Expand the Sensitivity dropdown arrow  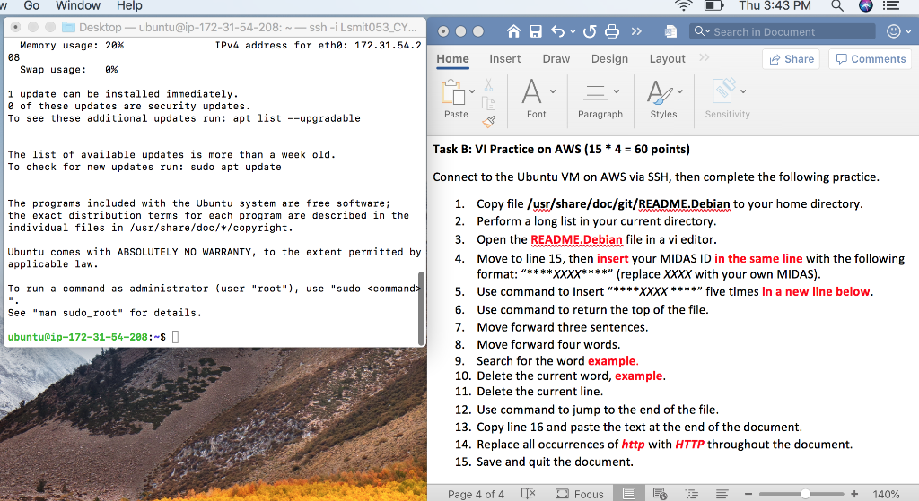point(743,91)
